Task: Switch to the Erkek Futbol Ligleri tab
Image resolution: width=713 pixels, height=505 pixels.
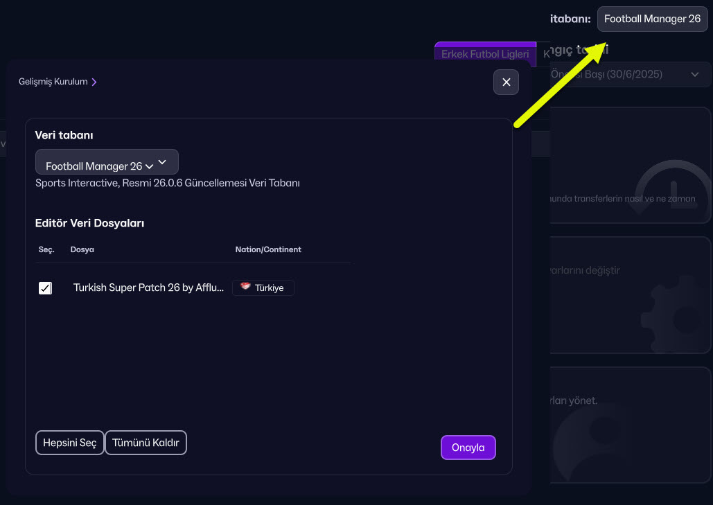Action: click(x=484, y=54)
